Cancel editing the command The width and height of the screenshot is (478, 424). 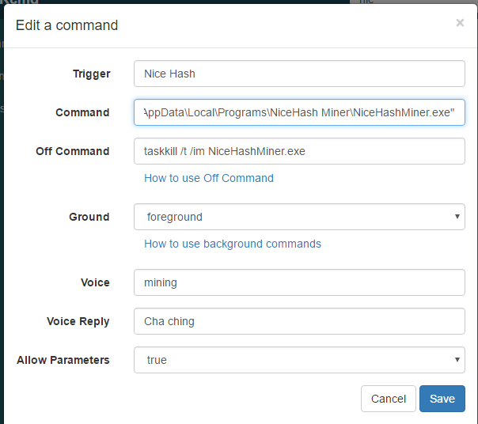coord(389,399)
